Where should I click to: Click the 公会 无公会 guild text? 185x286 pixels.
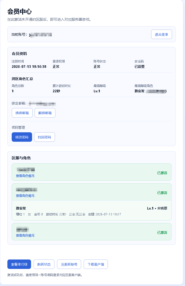tap(77, 214)
